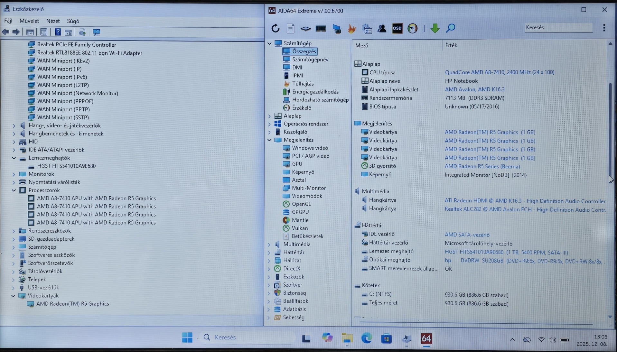This screenshot has height=352, width=617.
Task: Click the Refresh icon in AIDA64 toolbar
Action: pos(275,28)
